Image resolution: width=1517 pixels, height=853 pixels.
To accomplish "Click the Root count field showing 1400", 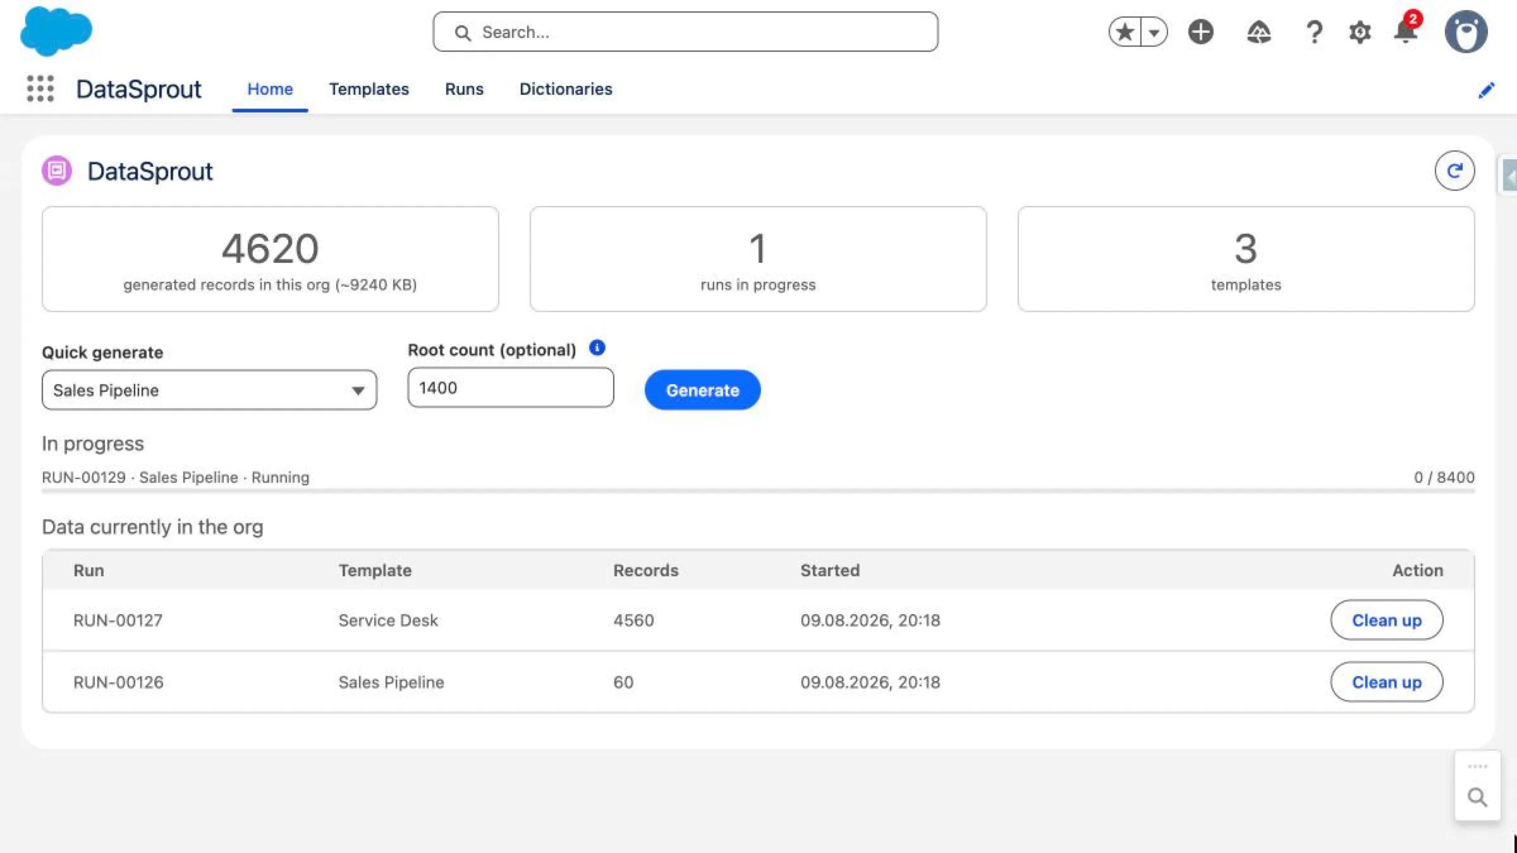I will click(x=511, y=387).
